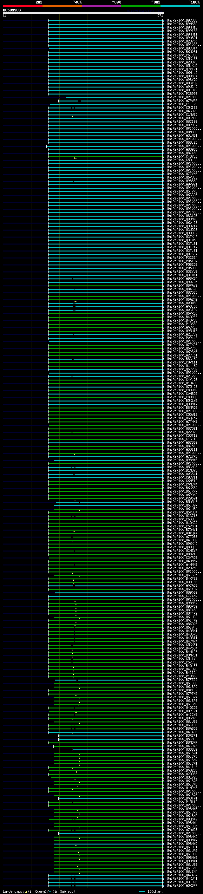The image size is (203, 894).
Task: Open the UniRef100_B9SD38 hit link
Action: (x=182, y=21)
